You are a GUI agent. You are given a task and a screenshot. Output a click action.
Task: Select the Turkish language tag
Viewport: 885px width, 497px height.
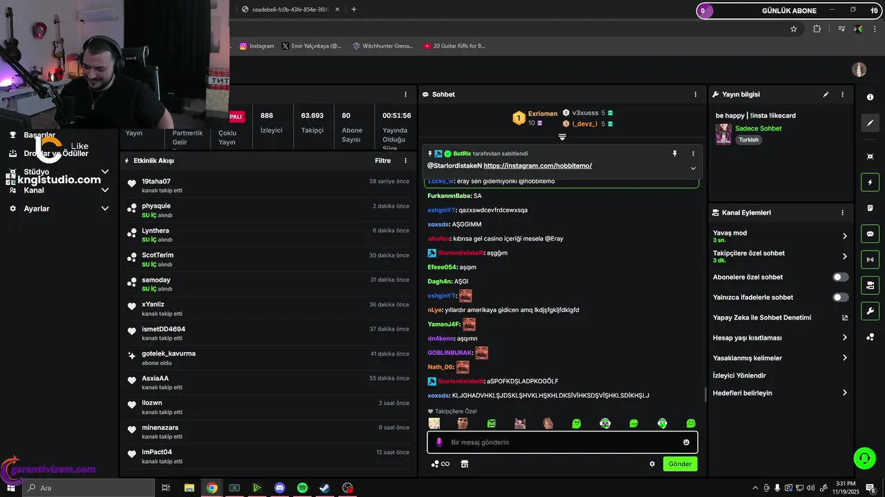[x=748, y=139]
